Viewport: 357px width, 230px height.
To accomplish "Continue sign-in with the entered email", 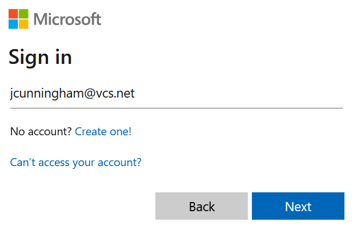I will click(298, 206).
